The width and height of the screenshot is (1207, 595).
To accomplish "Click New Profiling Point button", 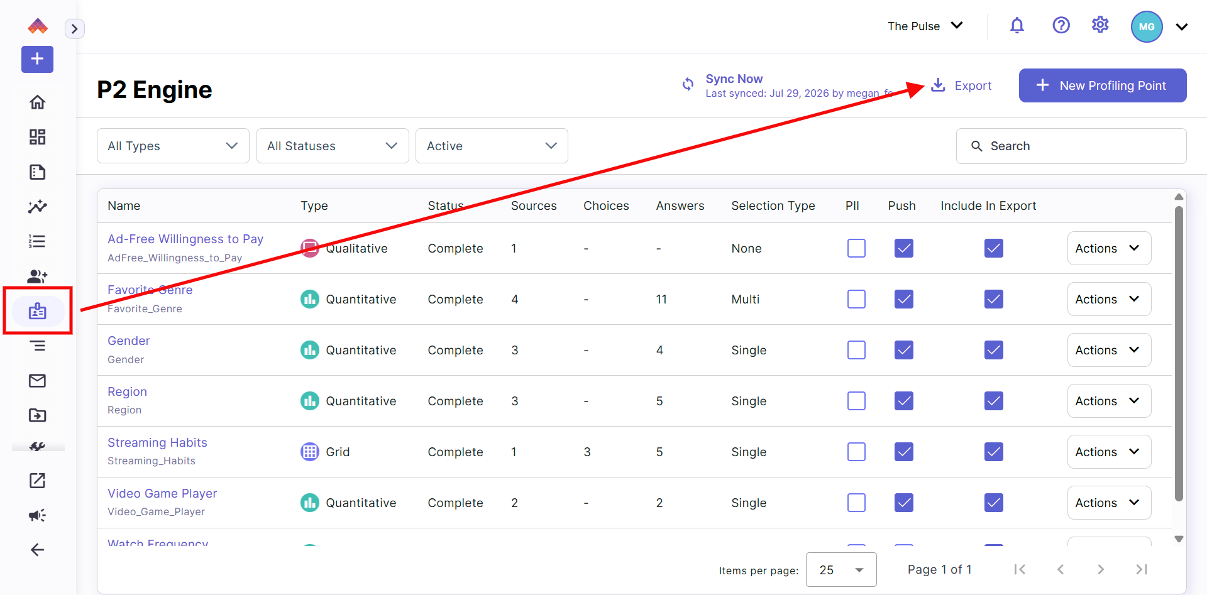I will click(x=1103, y=85).
